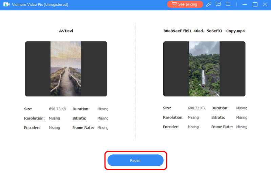Click the See pricing button
The image size is (271, 175).
click(185, 4)
